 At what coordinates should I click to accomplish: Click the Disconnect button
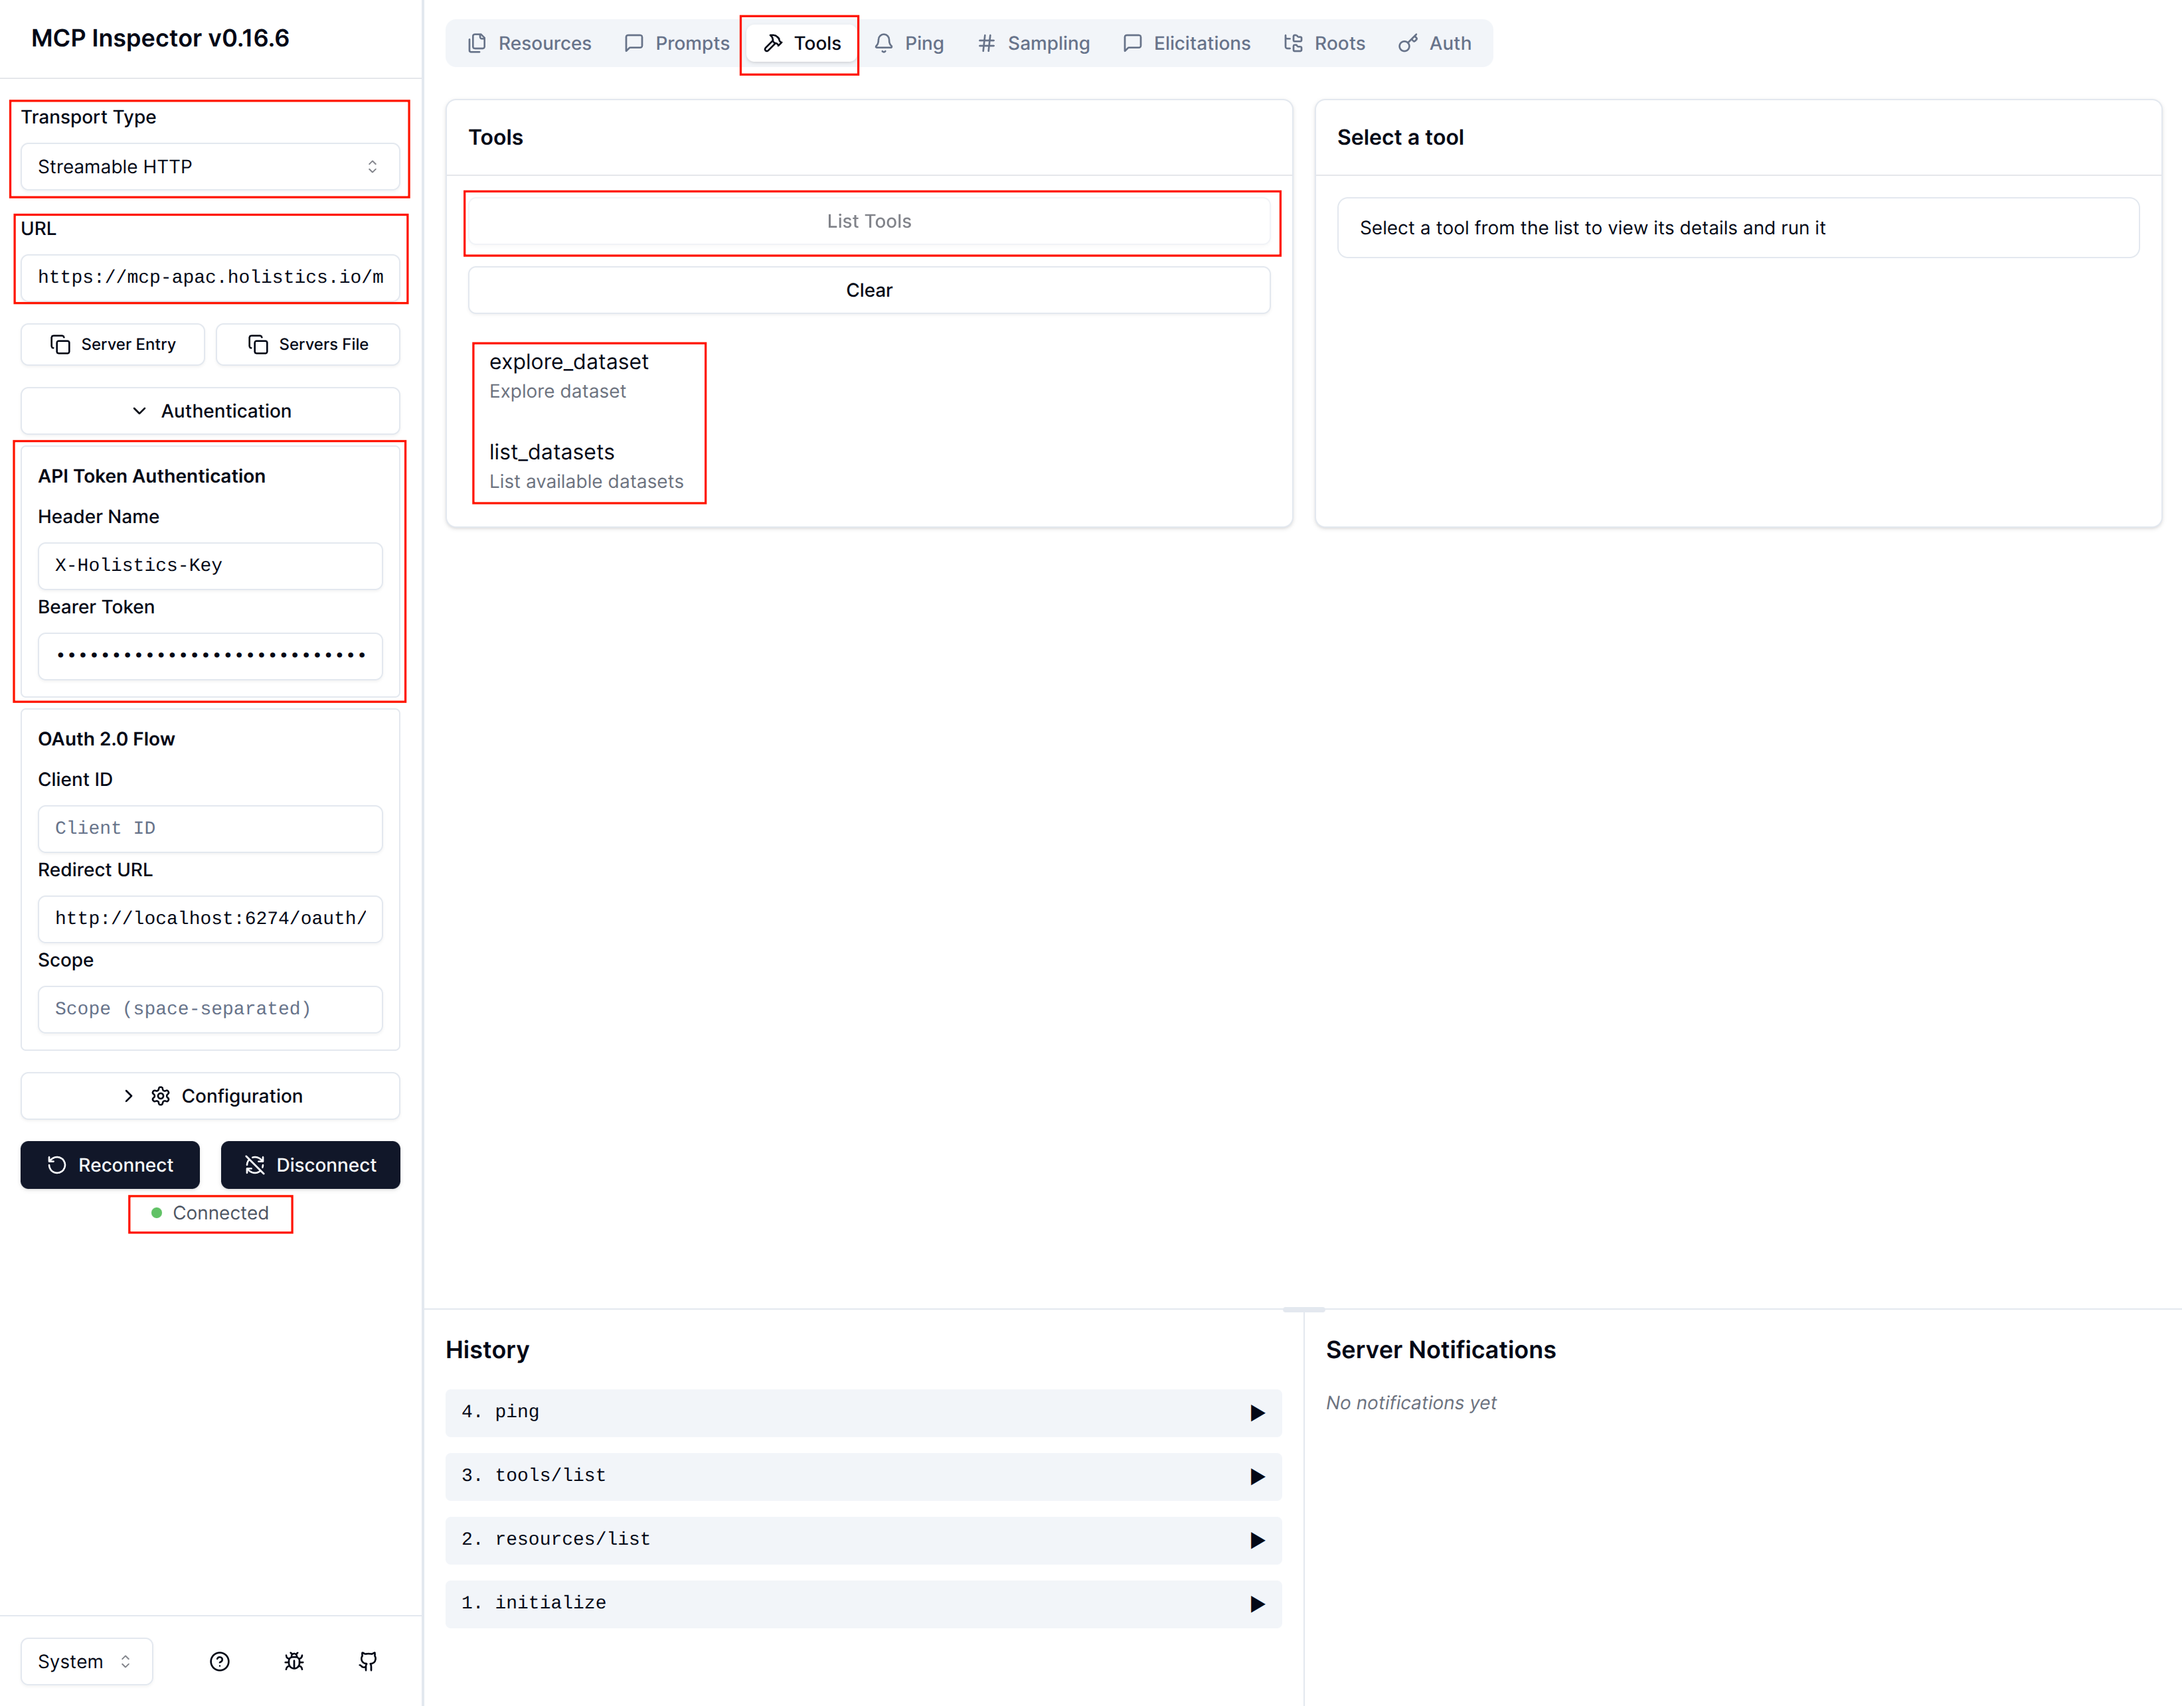311,1164
